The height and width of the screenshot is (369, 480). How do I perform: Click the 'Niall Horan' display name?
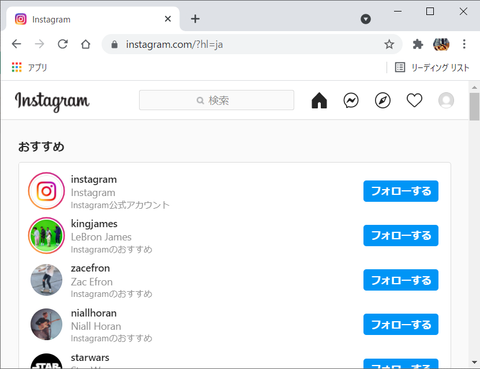click(96, 326)
